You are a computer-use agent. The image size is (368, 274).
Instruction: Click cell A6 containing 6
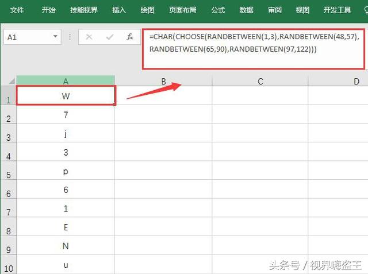[x=66, y=190]
